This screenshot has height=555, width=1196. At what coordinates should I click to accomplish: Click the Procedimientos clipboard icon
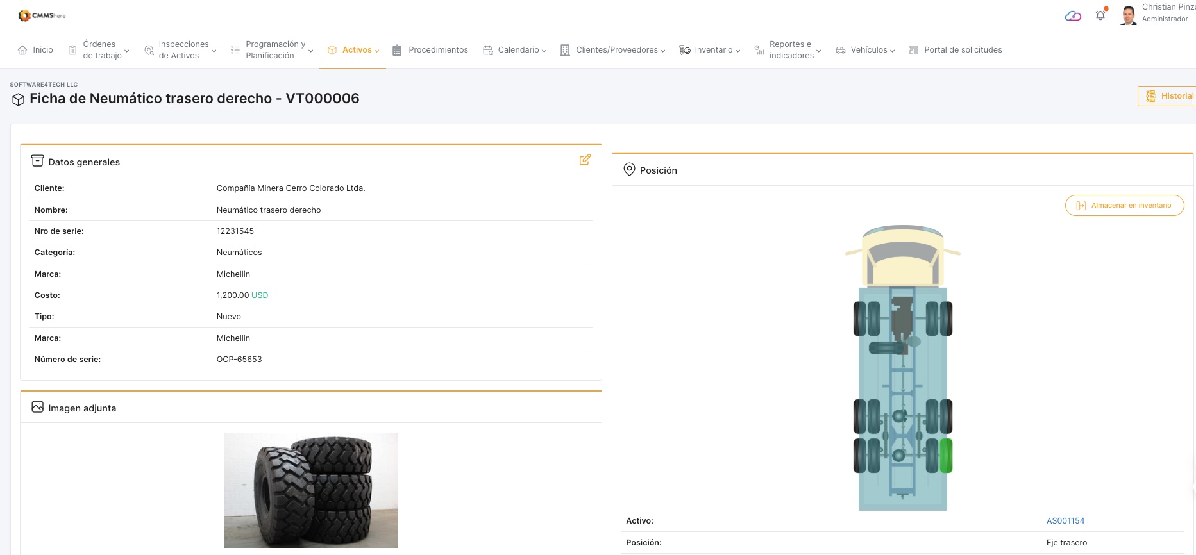point(397,50)
